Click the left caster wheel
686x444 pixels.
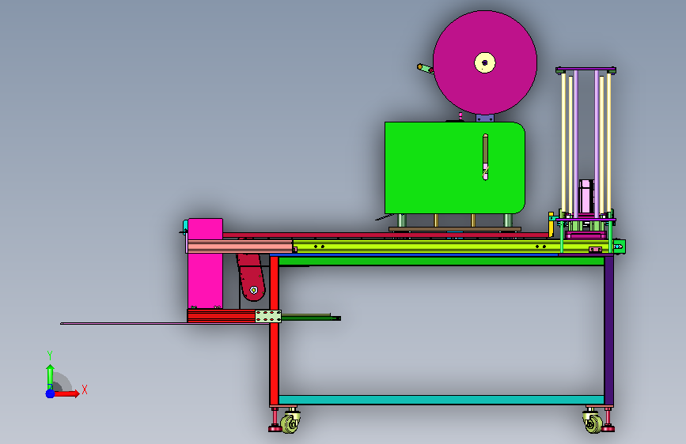point(289,423)
